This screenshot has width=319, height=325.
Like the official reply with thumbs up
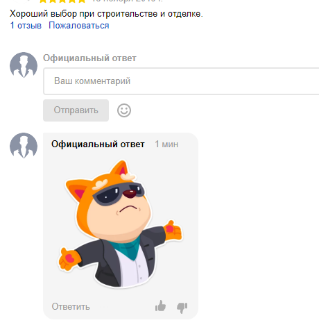160,306
